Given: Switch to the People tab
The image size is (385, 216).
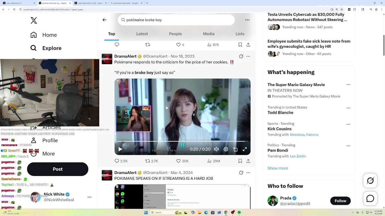Looking at the screenshot, I should 175,34.
